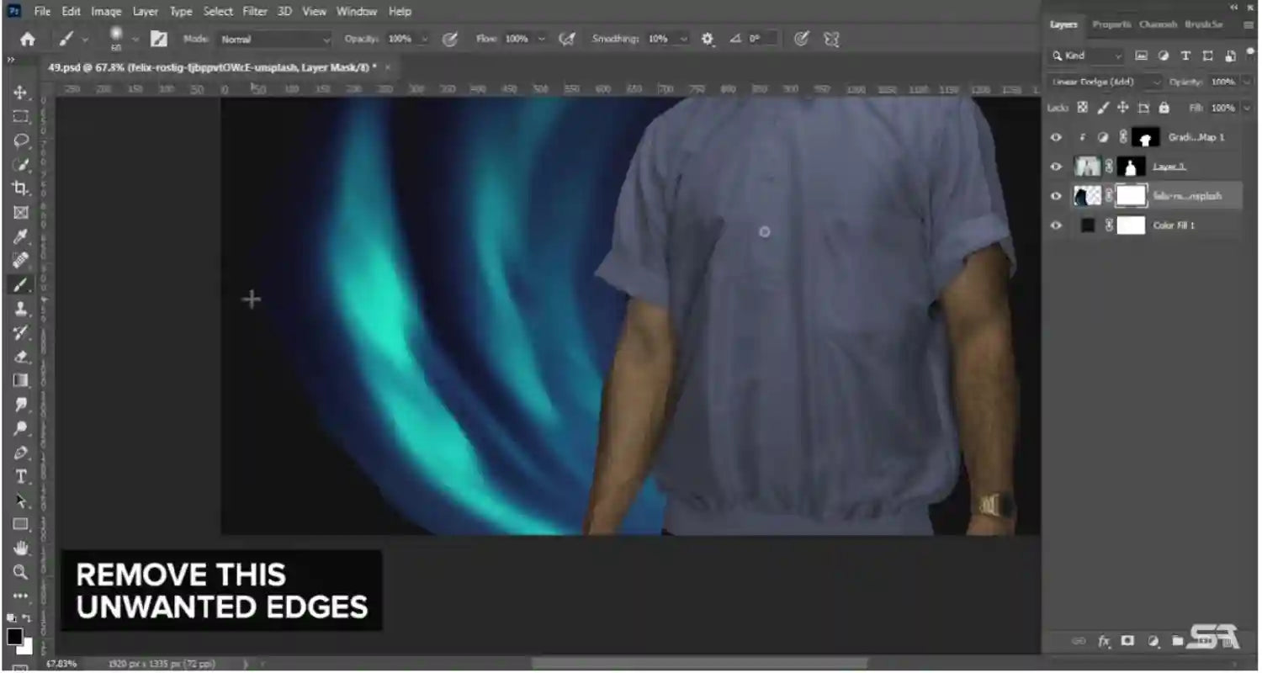Hide Layer 1 using its eye icon
1262x673 pixels.
1057,167
